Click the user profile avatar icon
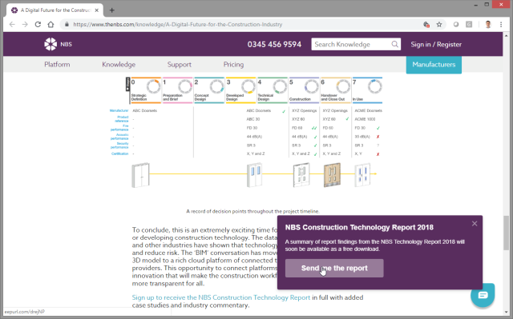 click(x=488, y=25)
